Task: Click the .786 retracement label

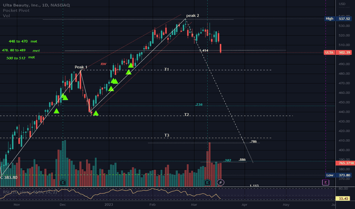Action: click(x=253, y=142)
